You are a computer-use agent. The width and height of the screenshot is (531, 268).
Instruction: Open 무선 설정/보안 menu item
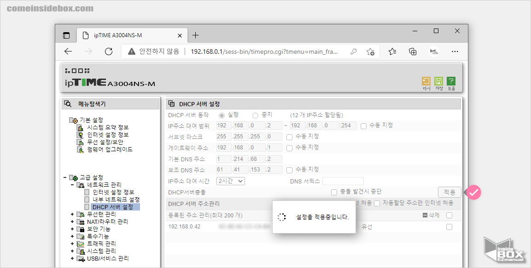coord(105,143)
